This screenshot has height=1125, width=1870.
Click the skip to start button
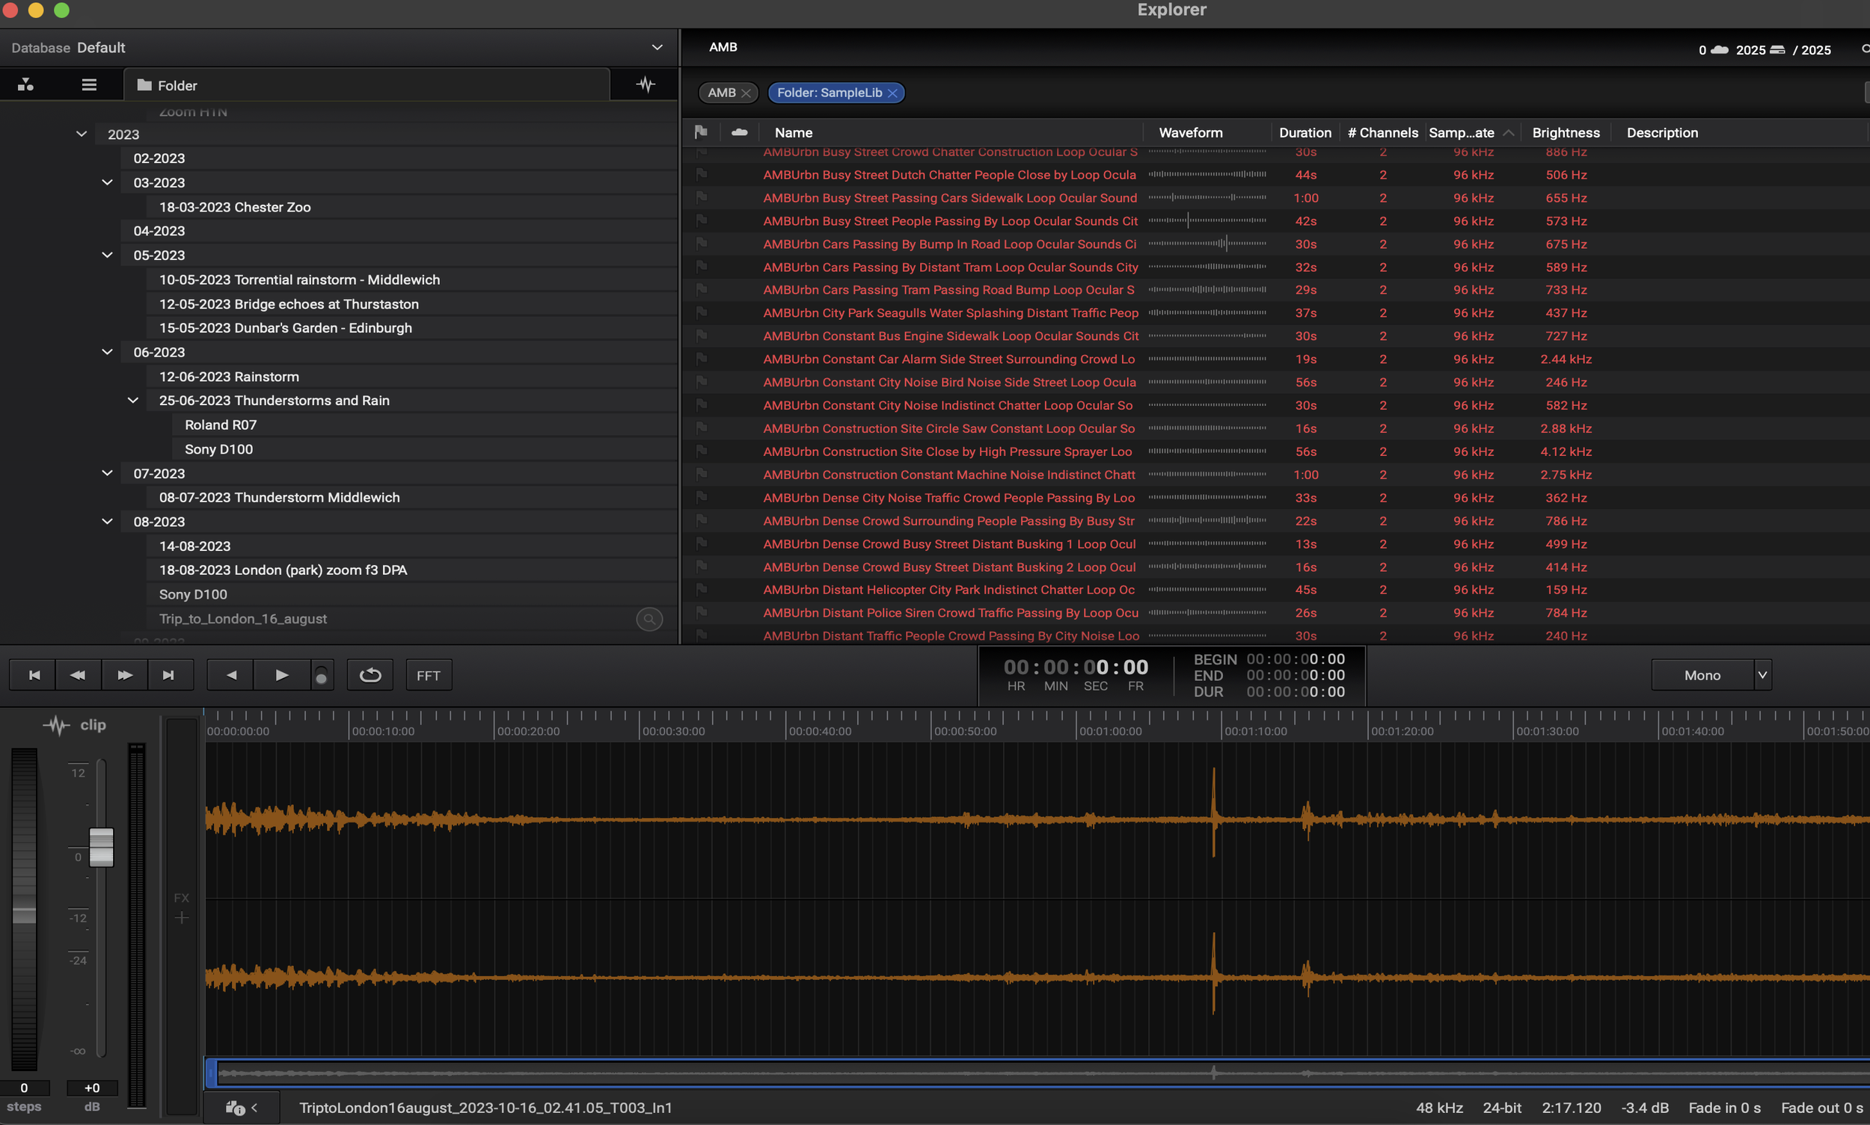point(34,676)
